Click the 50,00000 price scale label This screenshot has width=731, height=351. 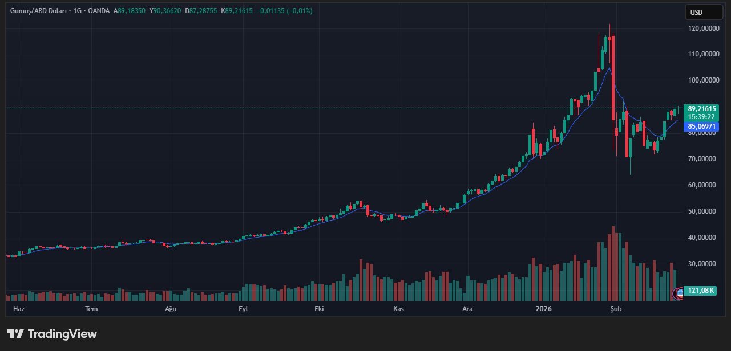702,211
